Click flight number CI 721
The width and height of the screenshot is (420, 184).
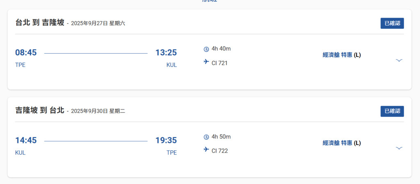(219, 63)
